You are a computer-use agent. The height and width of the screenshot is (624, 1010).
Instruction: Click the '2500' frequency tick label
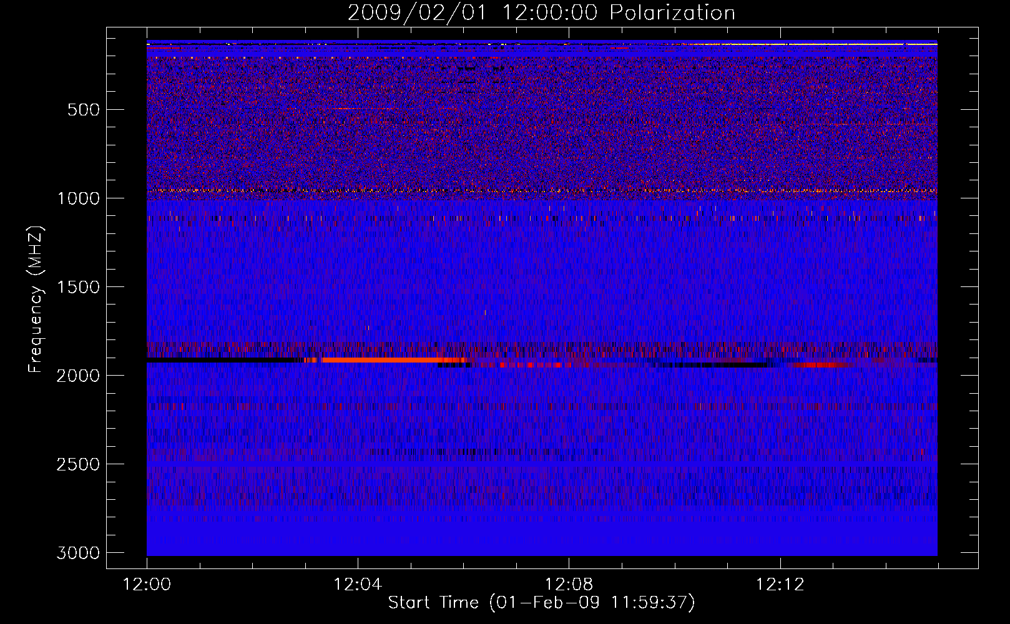(78, 464)
